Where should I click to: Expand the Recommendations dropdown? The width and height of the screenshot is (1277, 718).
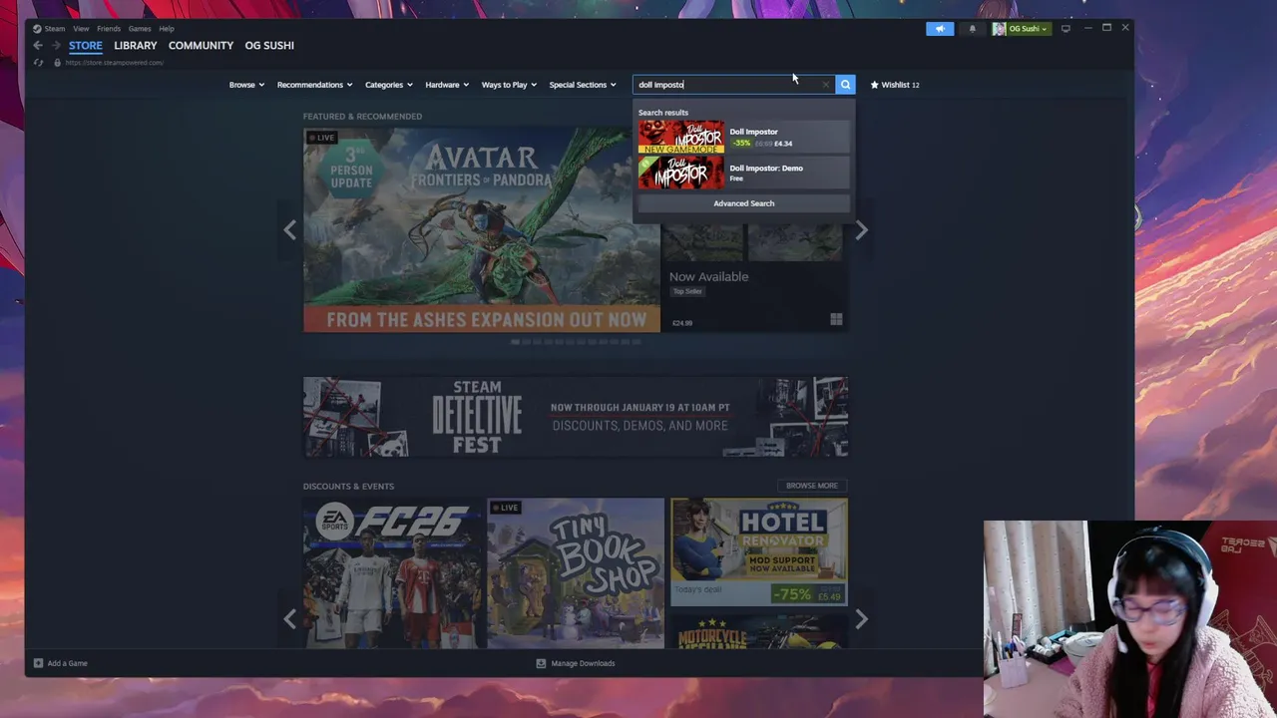(314, 85)
